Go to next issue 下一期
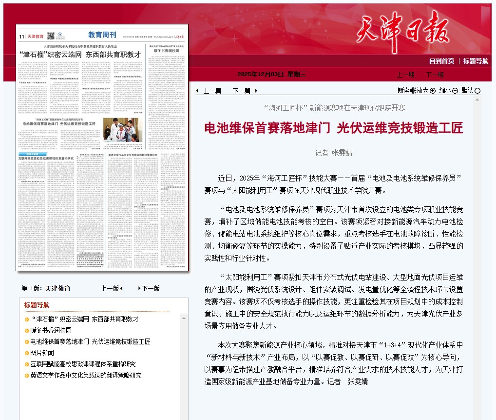The width and height of the screenshot is (496, 420). tap(435, 75)
